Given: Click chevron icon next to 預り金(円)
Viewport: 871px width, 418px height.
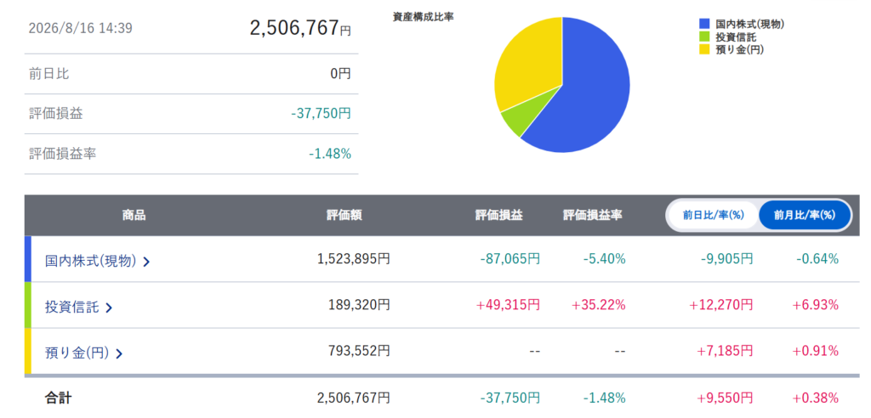Looking at the screenshot, I should pos(119,353).
